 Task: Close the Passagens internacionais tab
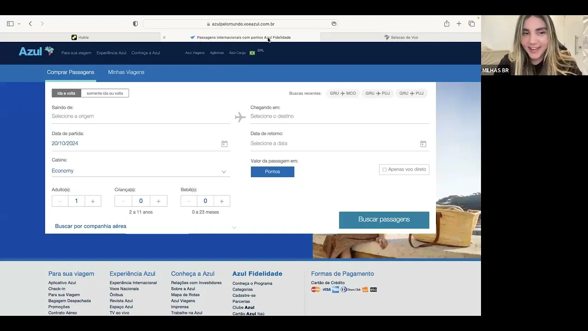(164, 37)
